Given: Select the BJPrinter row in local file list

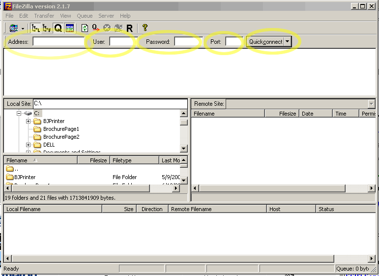Looking at the screenshot, I should tap(92, 177).
